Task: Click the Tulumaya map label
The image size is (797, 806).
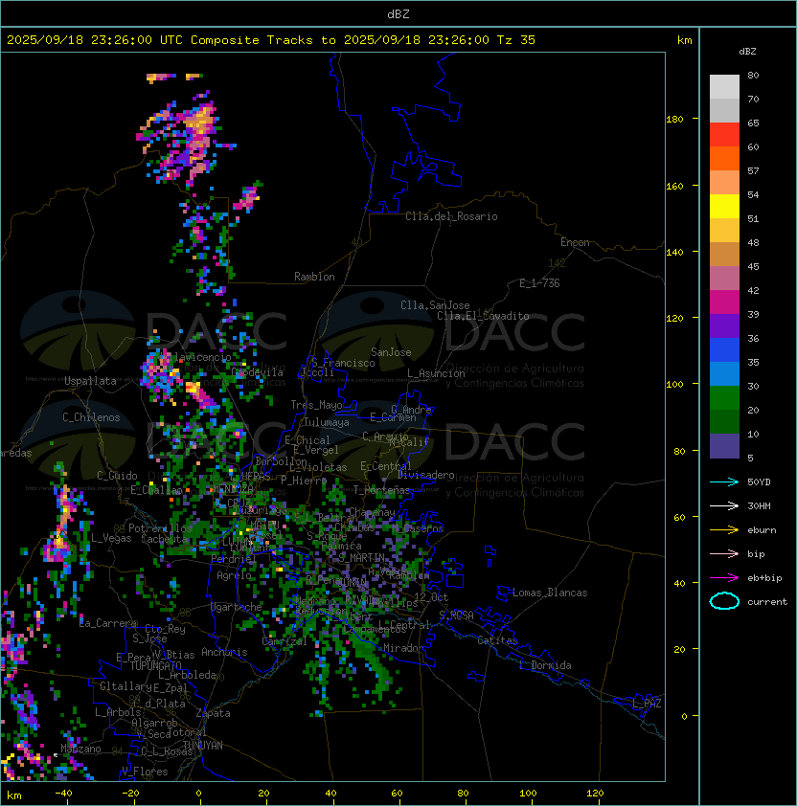Action: pos(327,422)
